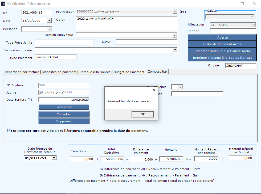Click the Fournisseur label

pyautogui.click(x=65, y=12)
